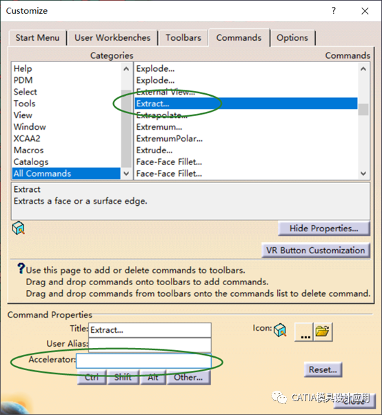
Task: Click Commands list scroll up arrow
Action: pyautogui.click(x=363, y=69)
